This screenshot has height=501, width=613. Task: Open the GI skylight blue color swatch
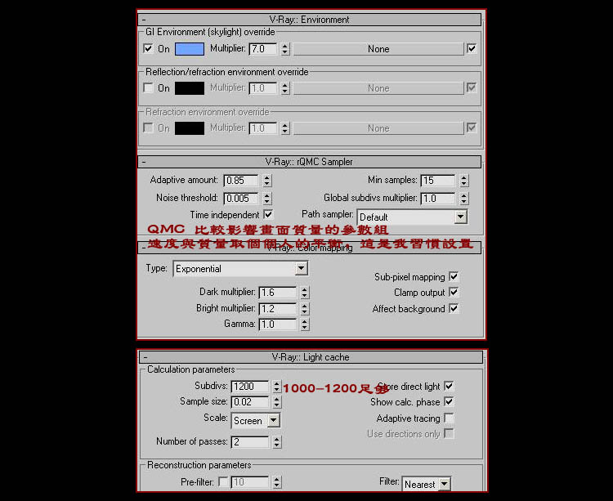point(190,49)
